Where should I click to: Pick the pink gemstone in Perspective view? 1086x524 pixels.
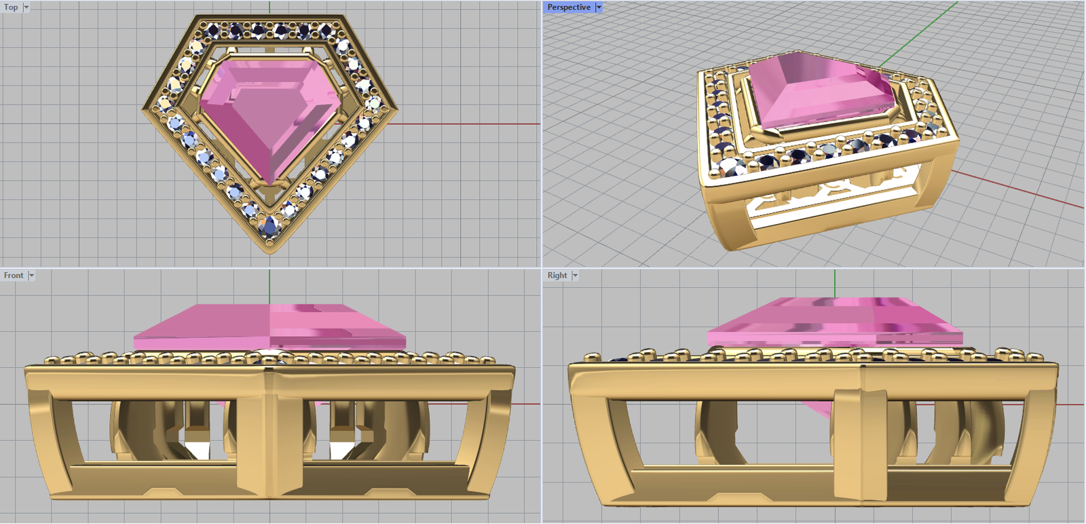pyautogui.click(x=821, y=92)
